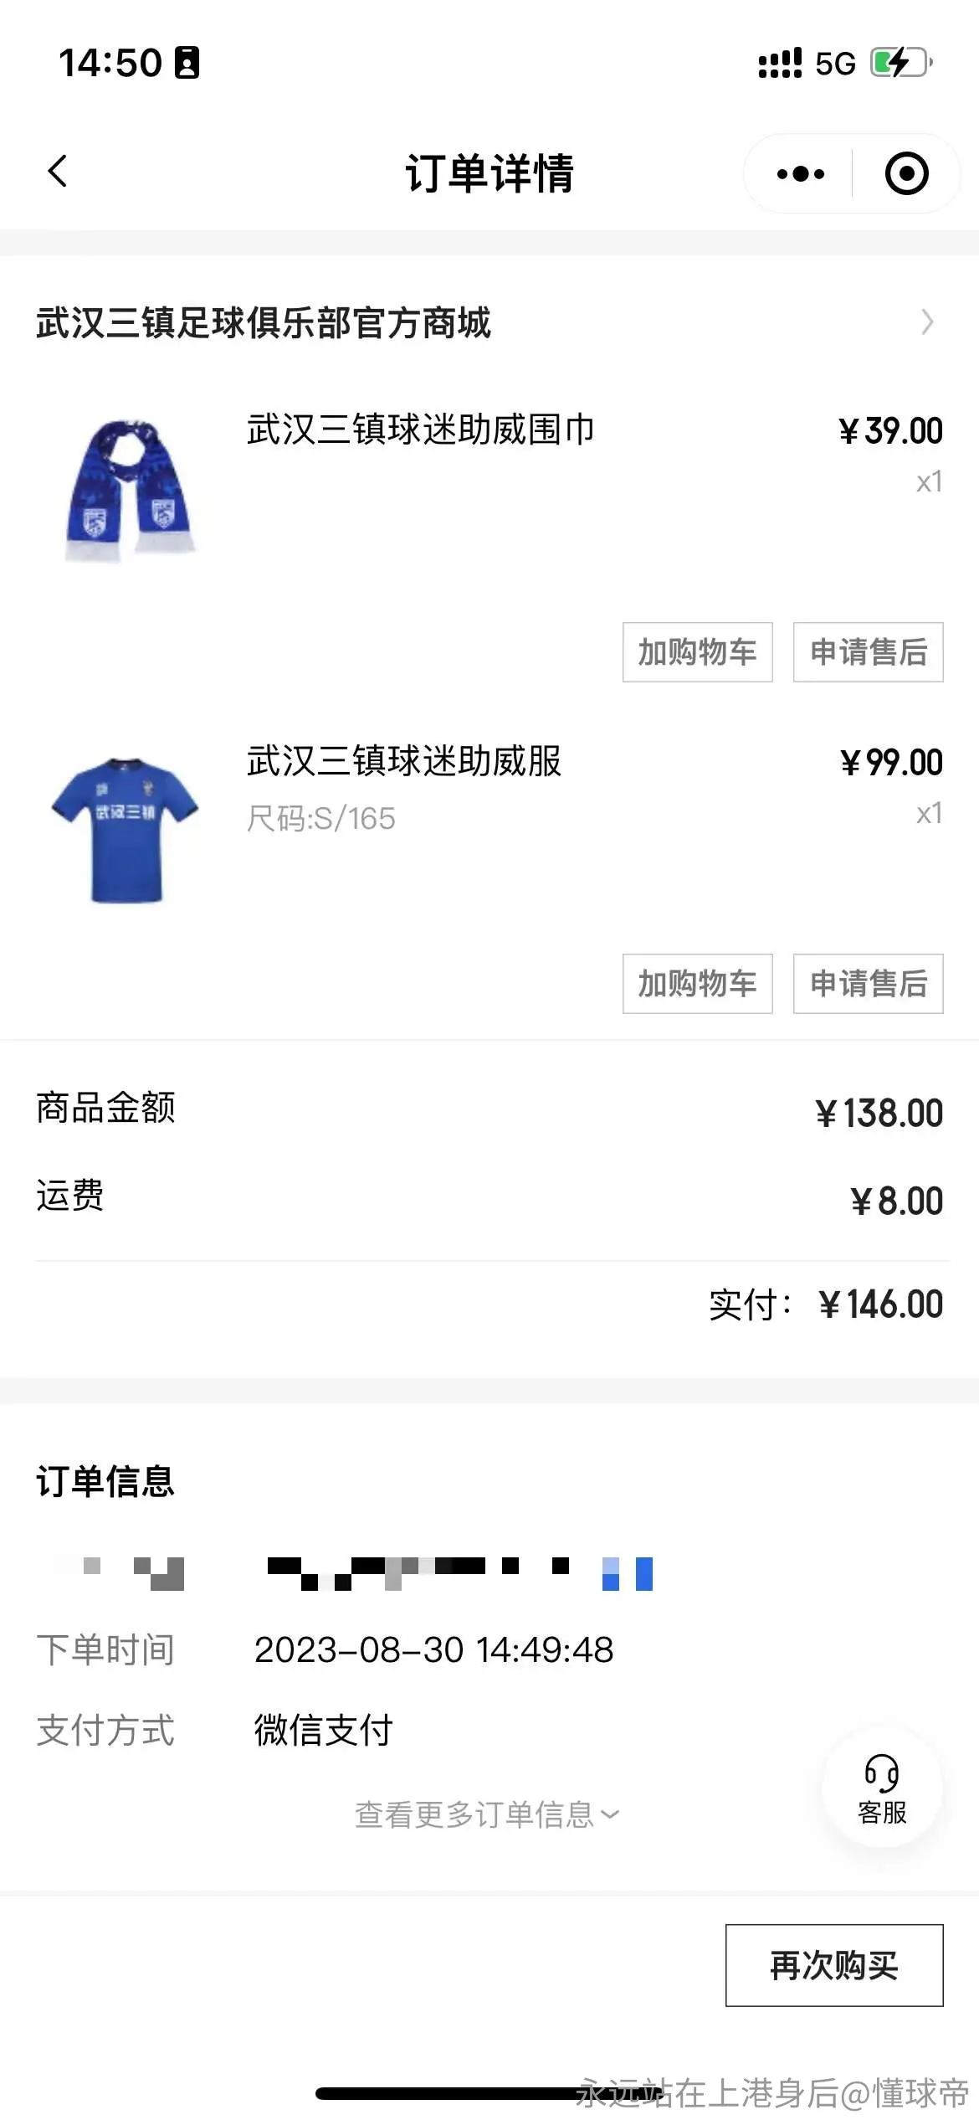Open the 武汉三镇球迷助威服 product title
The width and height of the screenshot is (979, 2120).
pos(403,761)
